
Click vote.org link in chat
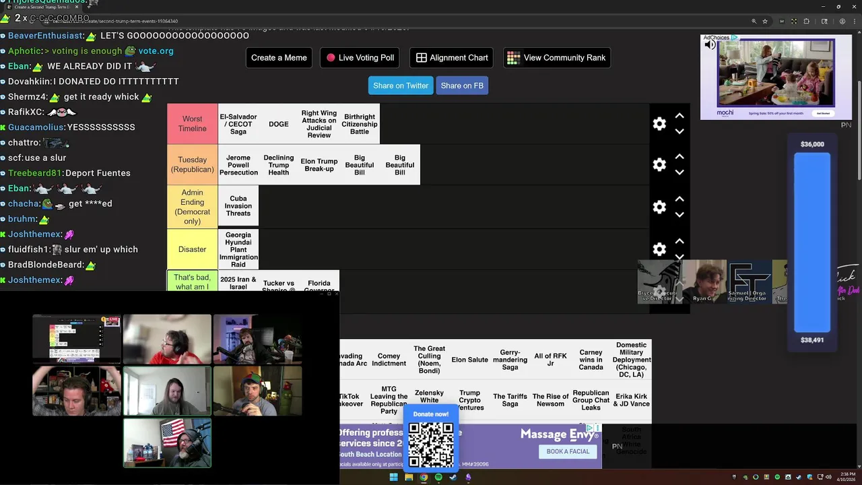[x=156, y=51]
